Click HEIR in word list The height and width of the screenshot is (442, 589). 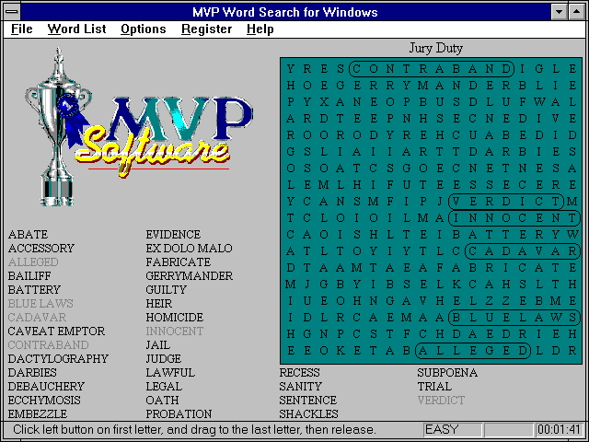click(x=159, y=304)
